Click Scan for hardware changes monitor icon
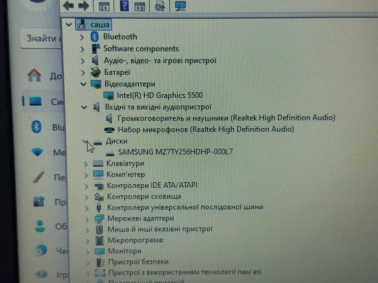The image size is (378, 283). (x=181, y=6)
